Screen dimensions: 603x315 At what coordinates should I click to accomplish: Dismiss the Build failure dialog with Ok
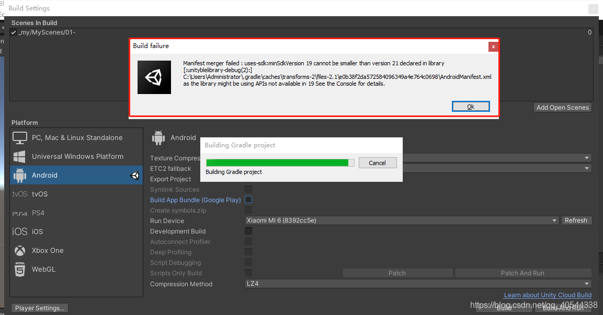(470, 106)
